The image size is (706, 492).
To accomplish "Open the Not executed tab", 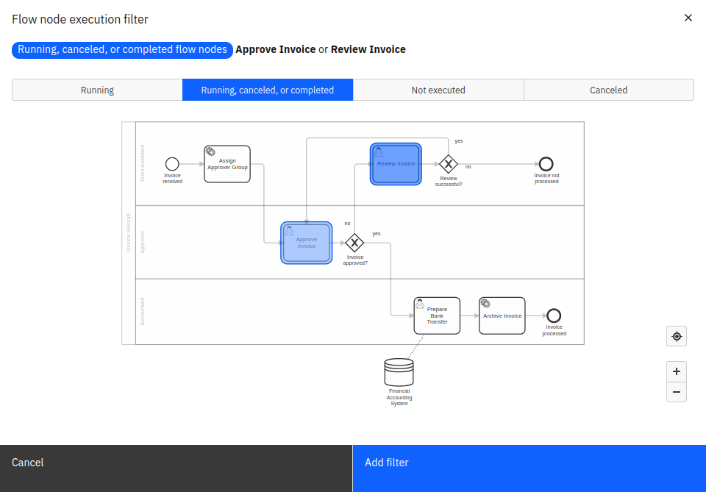I will click(x=438, y=90).
